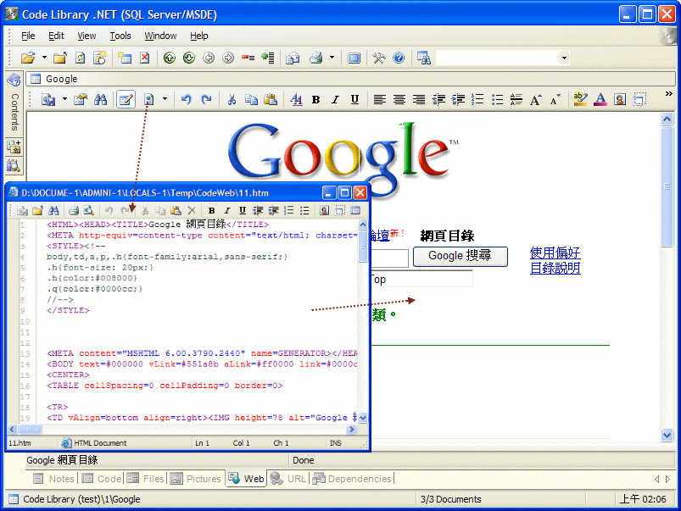Toggle bold in main editor toolbar
Image resolution: width=681 pixels, height=511 pixels.
click(315, 99)
